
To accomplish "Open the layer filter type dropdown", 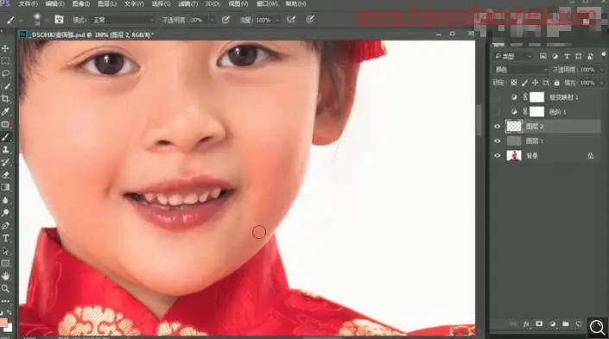I will pyautogui.click(x=512, y=56).
